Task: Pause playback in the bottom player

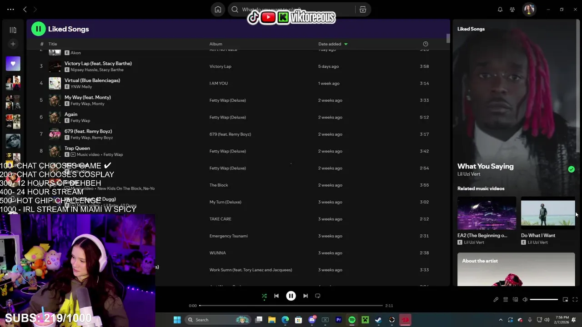Action: 291,296
